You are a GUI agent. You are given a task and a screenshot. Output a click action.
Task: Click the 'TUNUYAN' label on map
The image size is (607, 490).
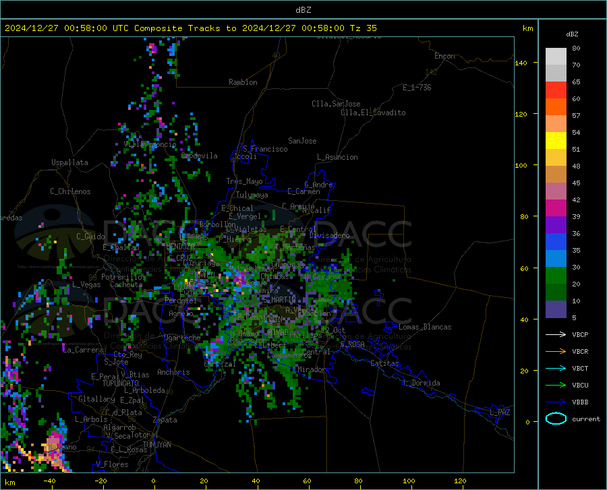coord(156,444)
